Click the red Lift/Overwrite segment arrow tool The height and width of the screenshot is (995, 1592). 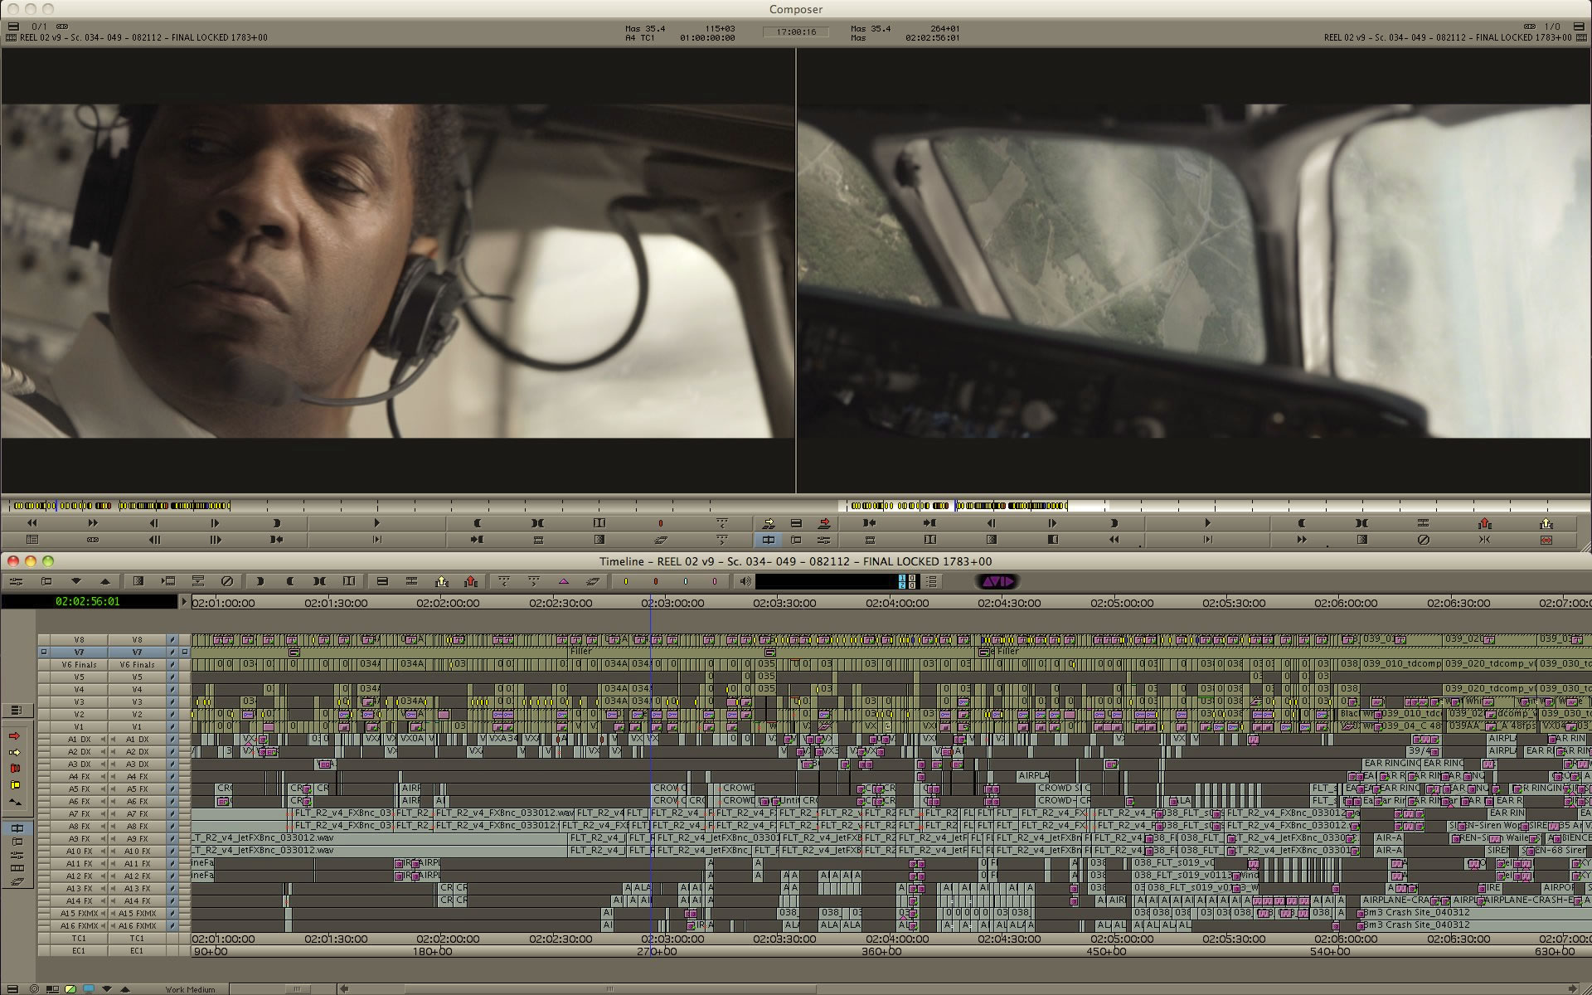[14, 736]
